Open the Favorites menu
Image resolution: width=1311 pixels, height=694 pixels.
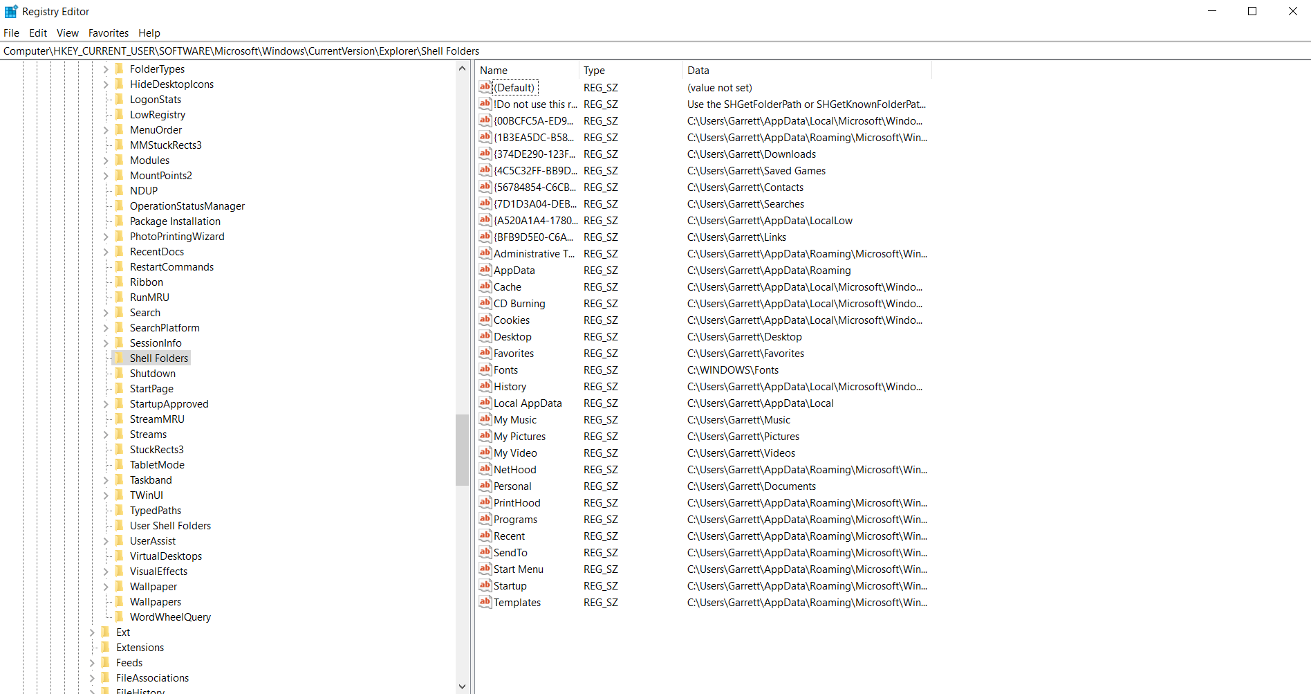109,33
